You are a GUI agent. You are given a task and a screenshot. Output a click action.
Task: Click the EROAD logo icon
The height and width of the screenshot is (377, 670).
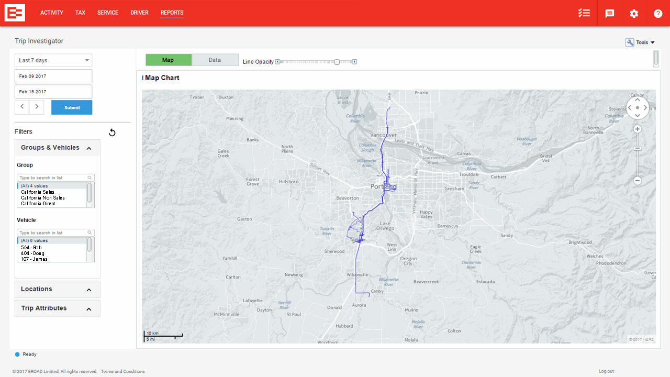click(15, 13)
